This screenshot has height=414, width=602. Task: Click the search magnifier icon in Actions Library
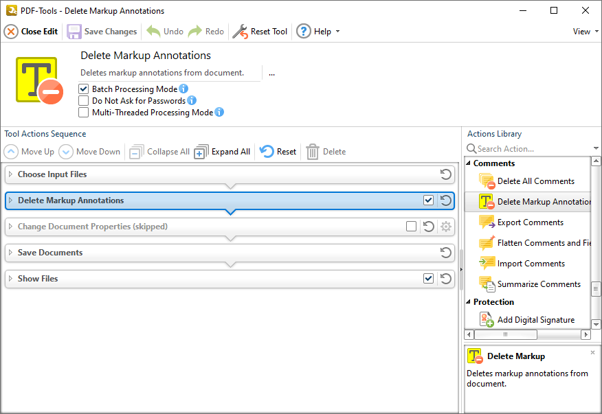pyautogui.click(x=471, y=149)
